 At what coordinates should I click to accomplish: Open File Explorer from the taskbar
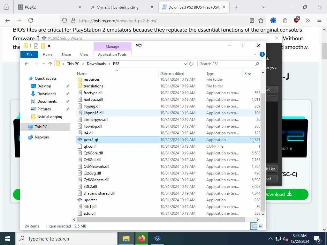pos(126,239)
